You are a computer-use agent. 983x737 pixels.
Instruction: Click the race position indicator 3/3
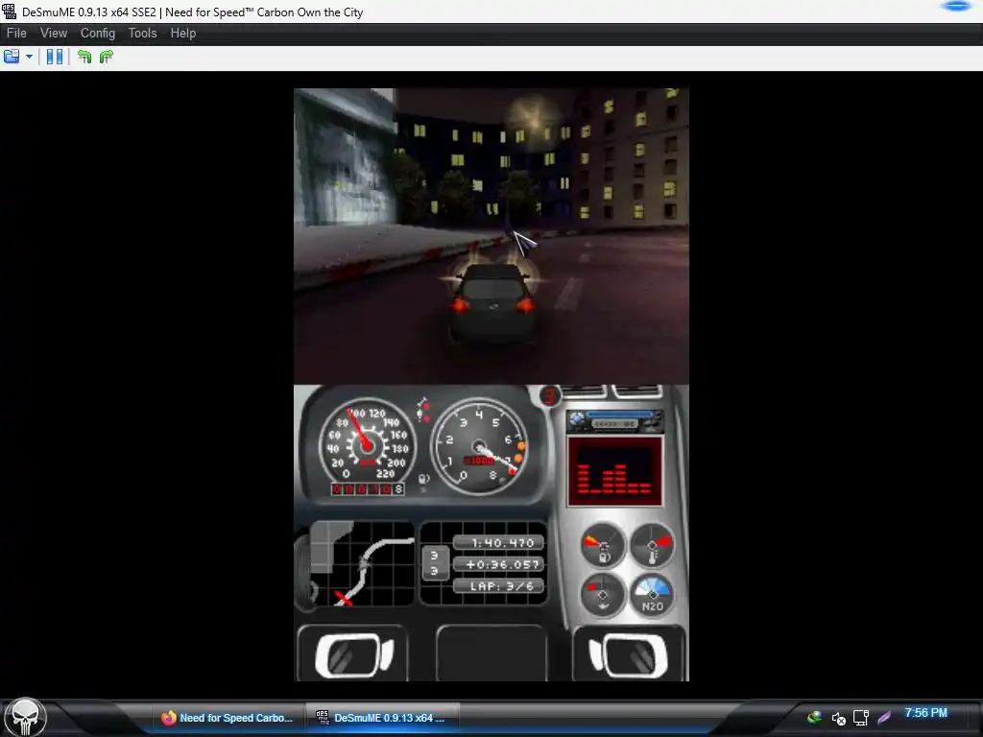(x=435, y=562)
